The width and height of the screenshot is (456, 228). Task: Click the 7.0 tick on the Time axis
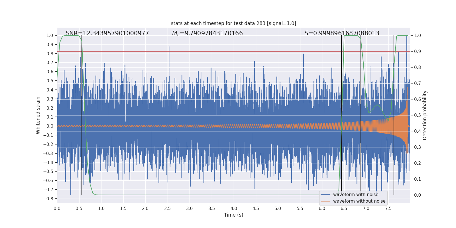(x=366, y=208)
